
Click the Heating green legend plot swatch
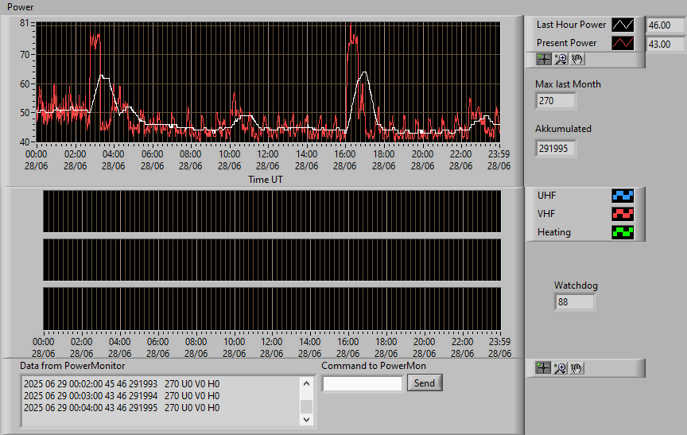pos(623,232)
